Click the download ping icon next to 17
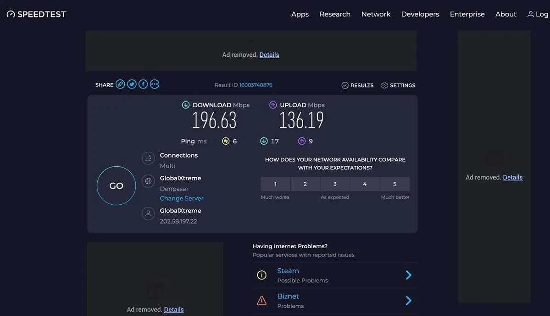Viewport: 550px width, 316px height. pyautogui.click(x=264, y=141)
